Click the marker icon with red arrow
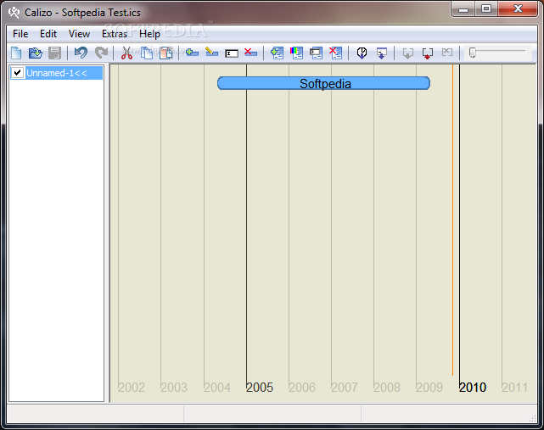This screenshot has height=430, width=544. point(428,53)
